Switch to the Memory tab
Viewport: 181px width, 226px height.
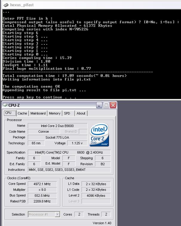click(x=55, y=113)
